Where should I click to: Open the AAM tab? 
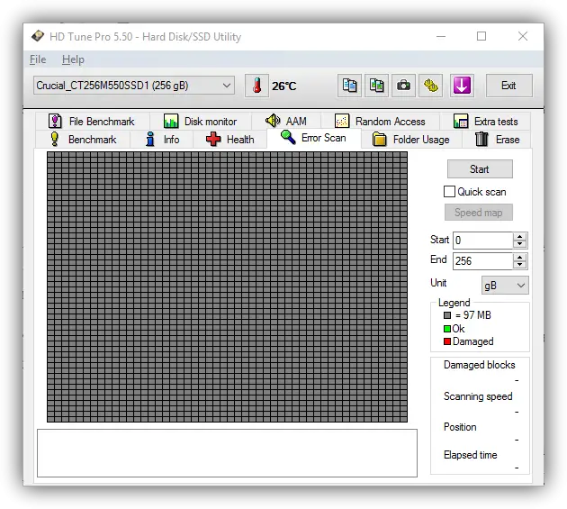pyautogui.click(x=286, y=121)
